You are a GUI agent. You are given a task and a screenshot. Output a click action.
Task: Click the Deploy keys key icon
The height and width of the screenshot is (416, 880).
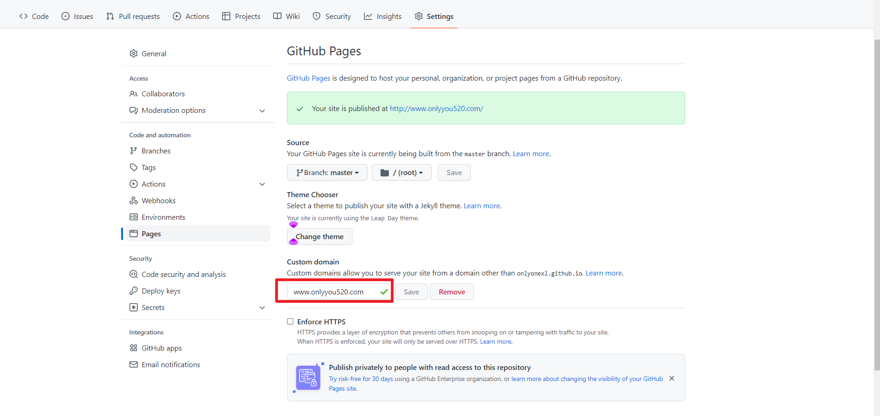[134, 291]
